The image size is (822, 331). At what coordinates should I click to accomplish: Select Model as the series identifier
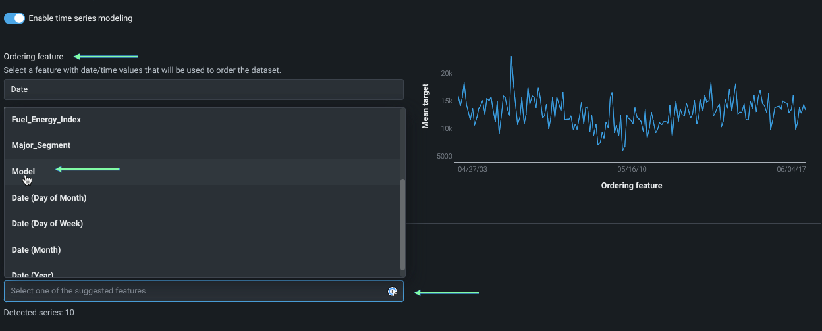click(x=24, y=172)
